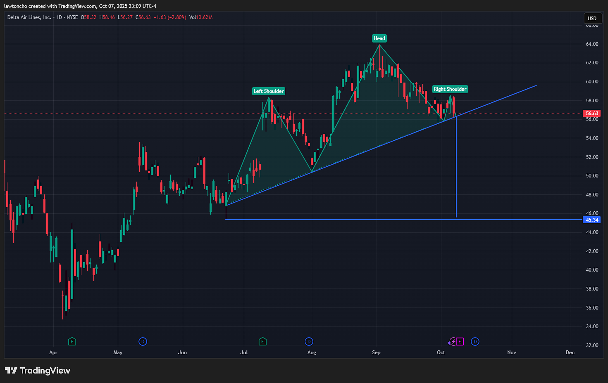Click the Nov label on time axis
Image resolution: width=608 pixels, height=383 pixels.
click(x=512, y=352)
